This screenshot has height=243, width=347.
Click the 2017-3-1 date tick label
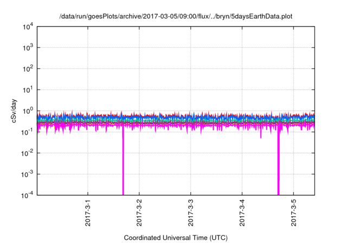pyautogui.click(x=88, y=213)
